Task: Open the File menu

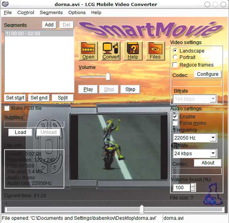Action: pyautogui.click(x=8, y=12)
